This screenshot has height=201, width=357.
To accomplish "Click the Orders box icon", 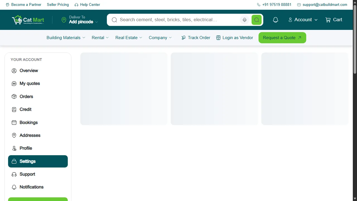I will [14, 97].
